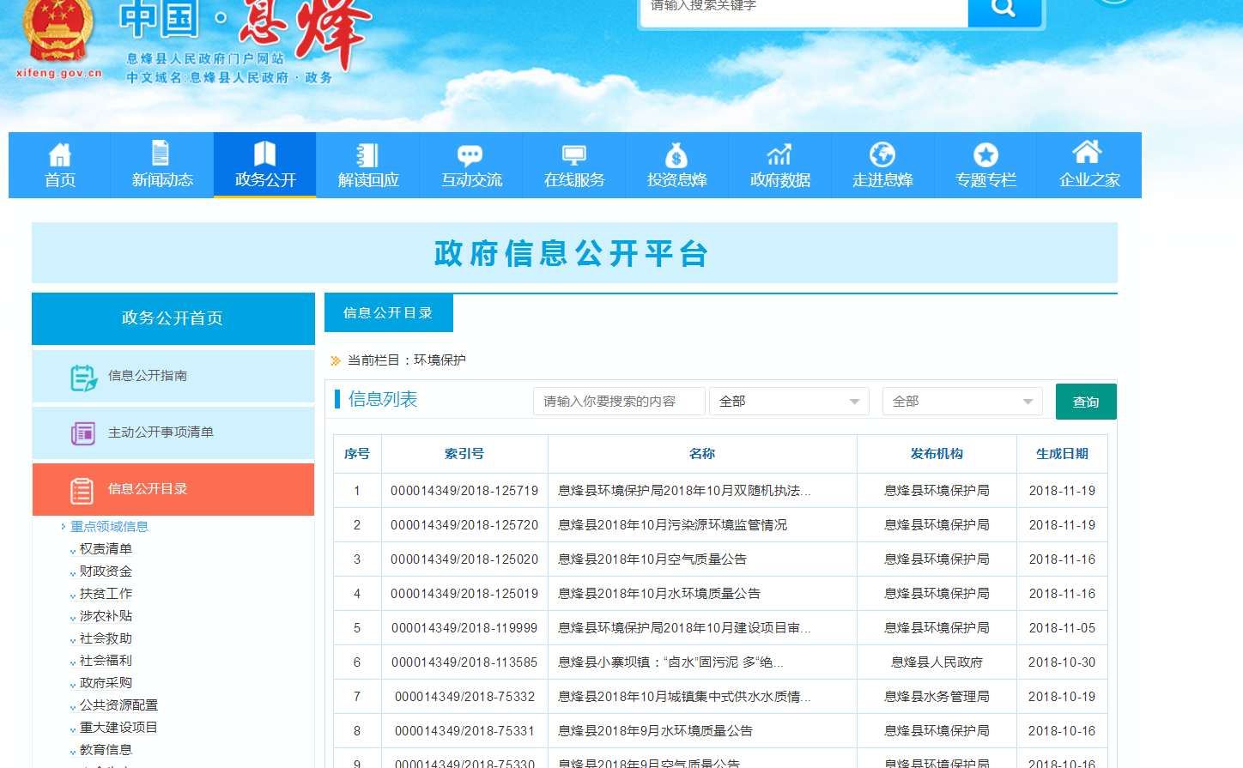Screen dimensions: 1243x768
Task: Click the 专题专栏 star icon
Action: point(985,154)
